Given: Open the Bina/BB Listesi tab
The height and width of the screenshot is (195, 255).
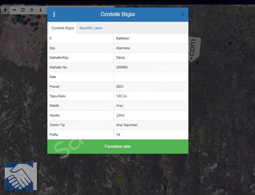Looking at the screenshot, I should point(91,28).
